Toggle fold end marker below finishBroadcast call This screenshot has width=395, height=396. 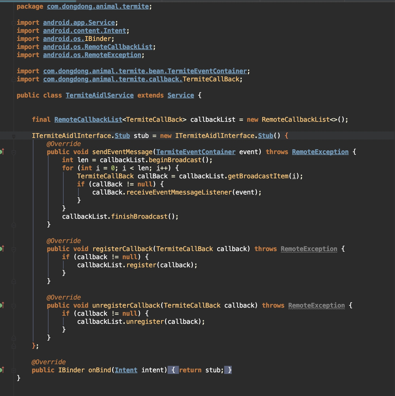click(13, 225)
